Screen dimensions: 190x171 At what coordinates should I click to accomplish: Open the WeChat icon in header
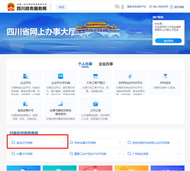(117, 6)
